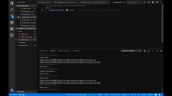Open index.html in the project tree
This screenshot has width=172, height=96.
click(x=26, y=45)
